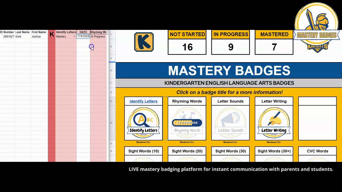342x192 pixels.
Task: Select the Rhyming Words 'In Progress' status cell
Action: click(98, 37)
